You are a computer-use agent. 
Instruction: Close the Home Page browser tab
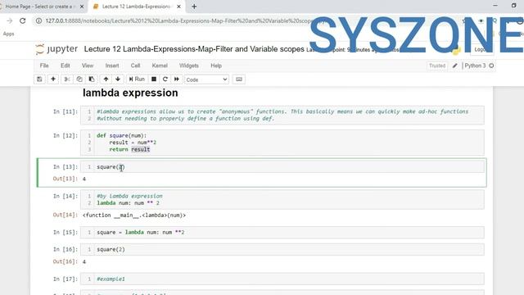pyautogui.click(x=82, y=7)
